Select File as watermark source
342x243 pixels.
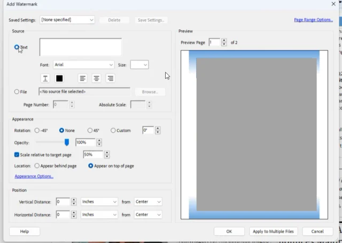pos(17,92)
